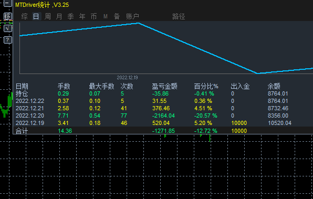Click the MTDriver统计 ,V3.25 title
Viewport: 313px width, 199px height.
(x=42, y=5)
